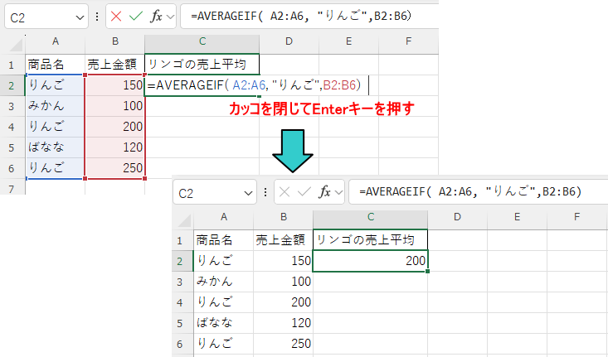Select row 4 header in the upper sheet
This screenshot has height=357, width=608.
(x=12, y=128)
